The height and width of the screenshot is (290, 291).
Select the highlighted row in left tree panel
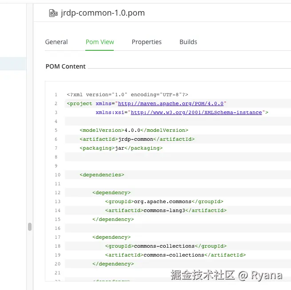click(x=13, y=64)
